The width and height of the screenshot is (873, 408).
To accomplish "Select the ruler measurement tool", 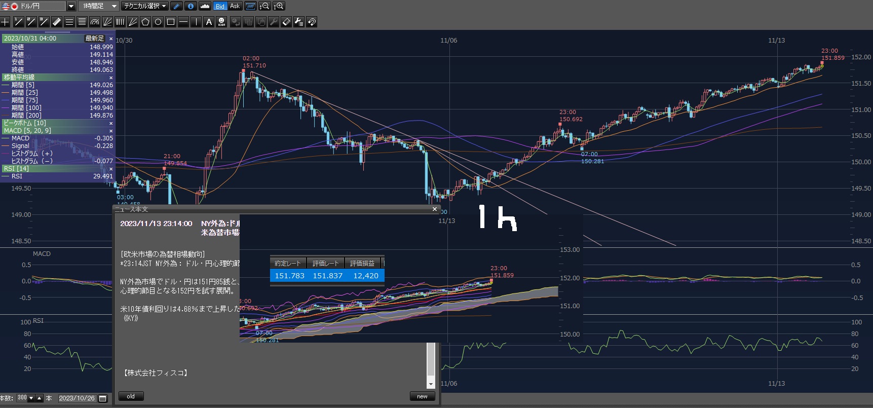I will [56, 22].
